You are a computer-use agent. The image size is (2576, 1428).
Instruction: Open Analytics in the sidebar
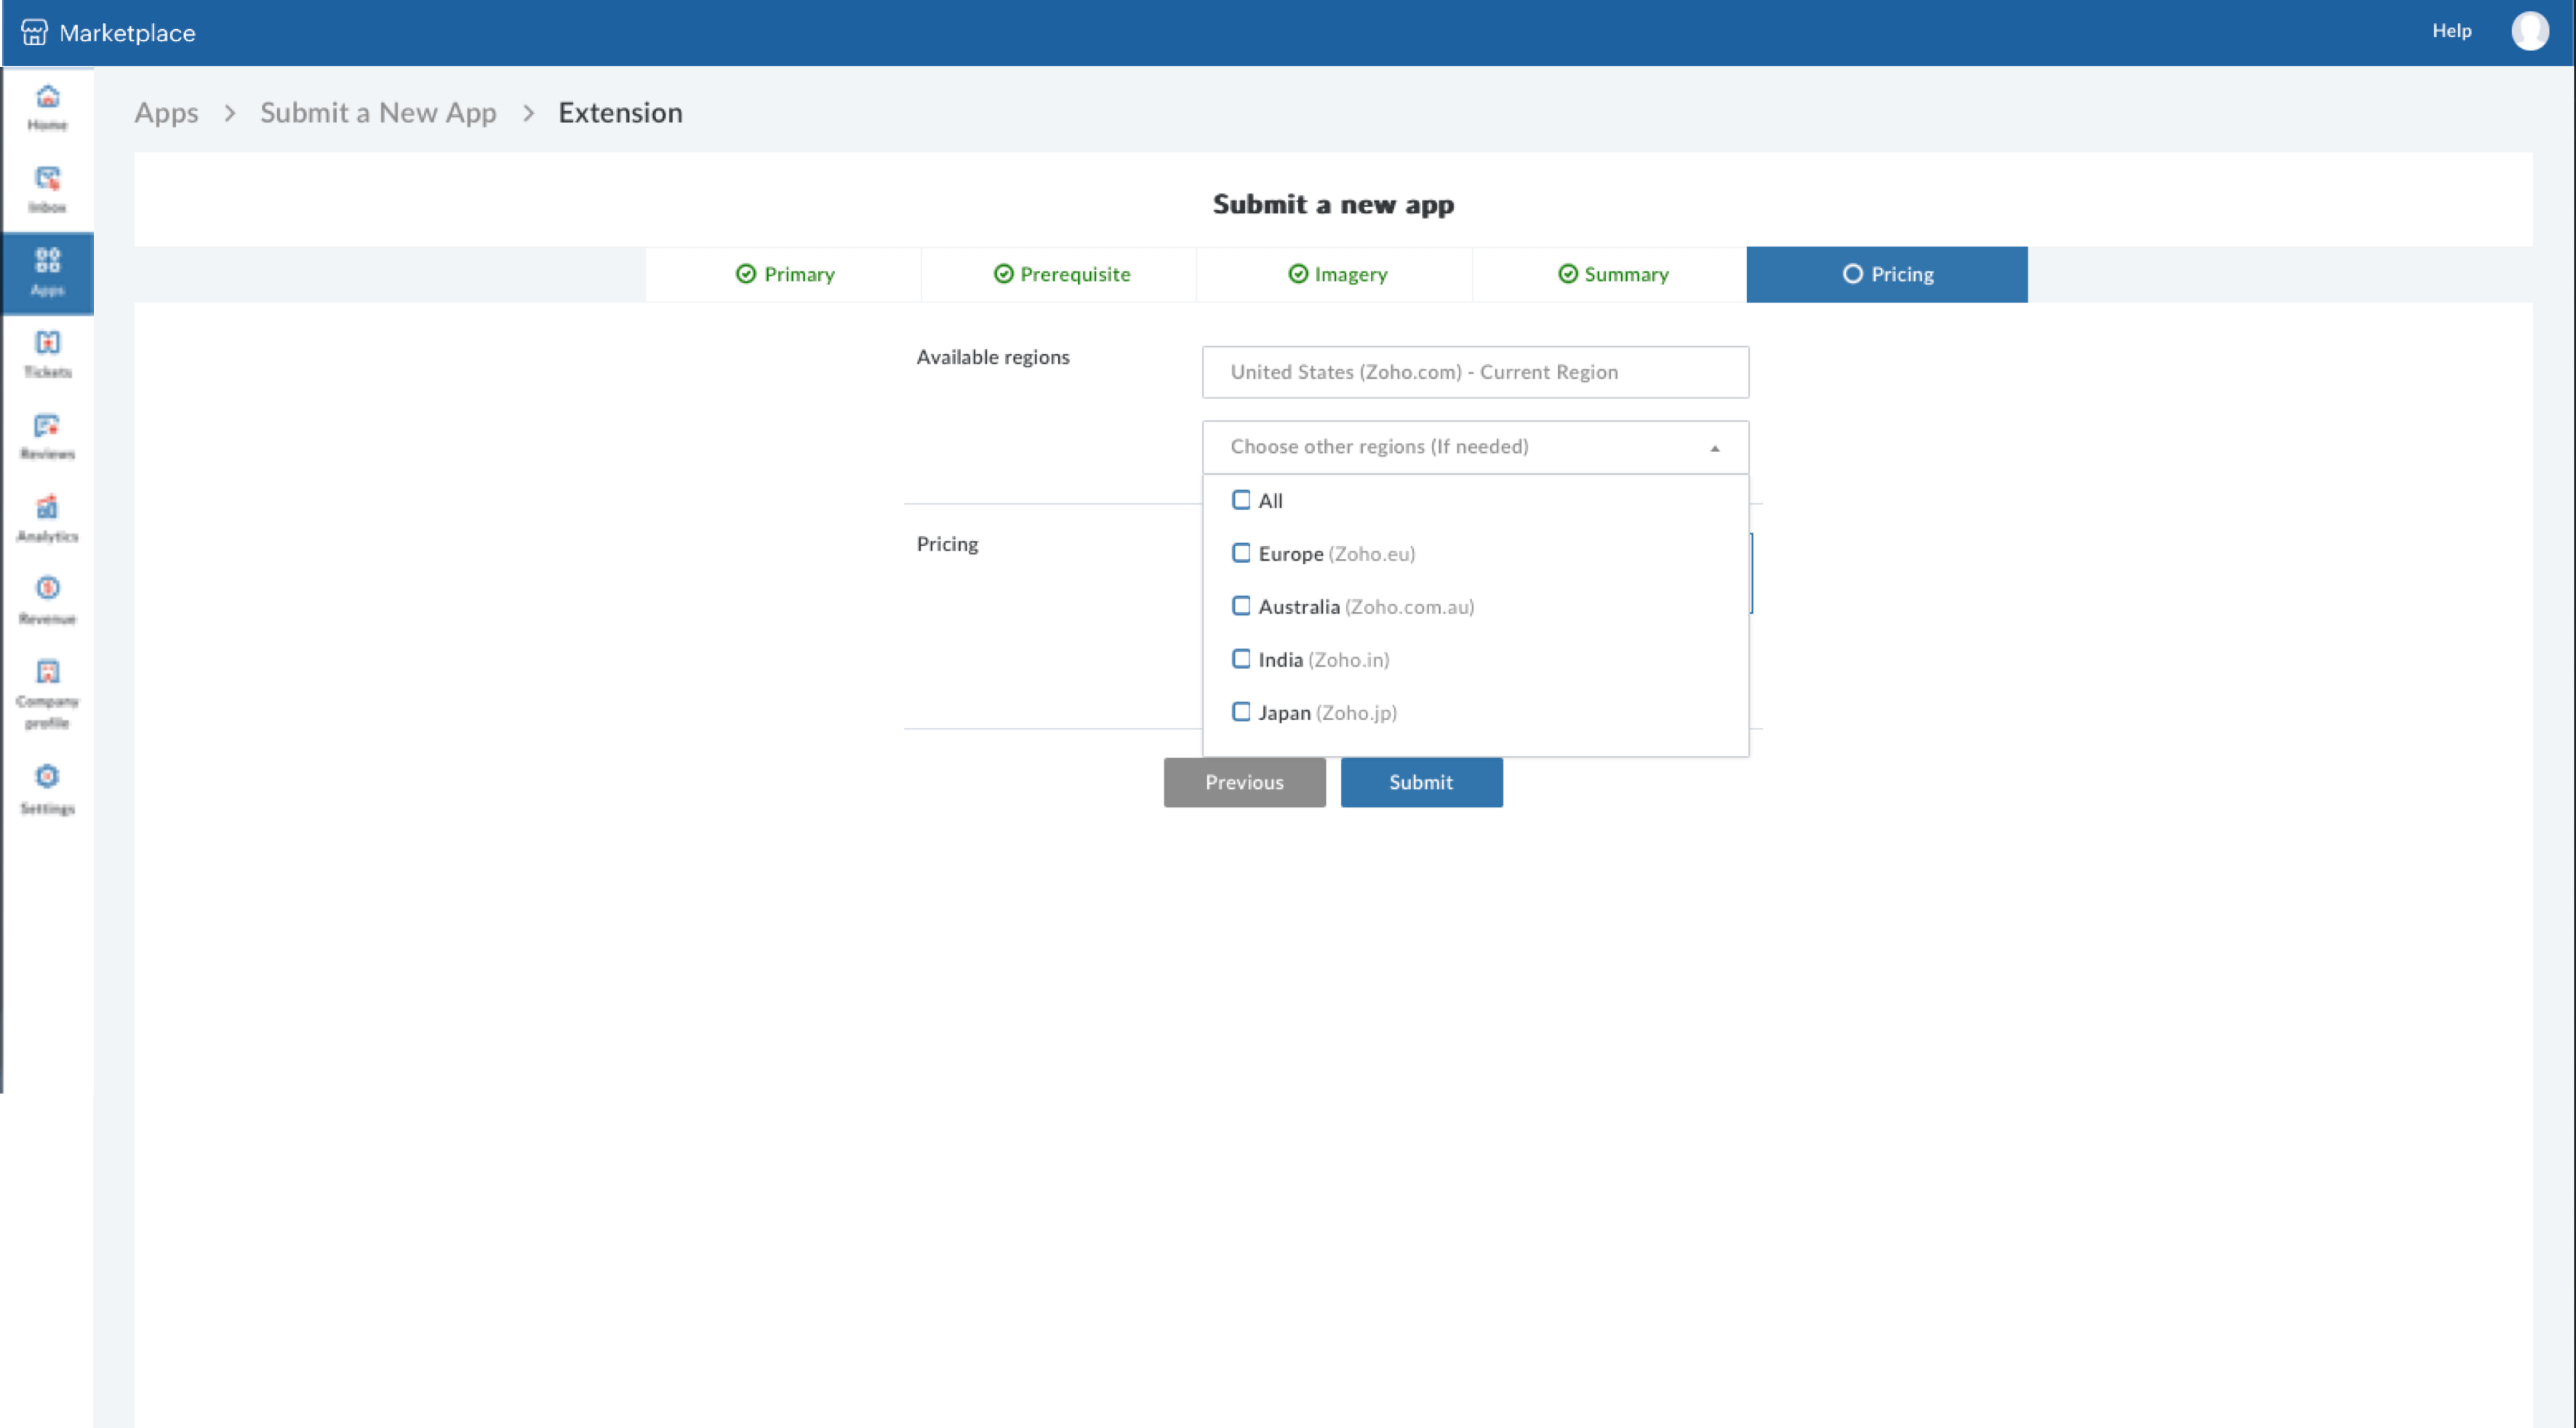pos(47,518)
